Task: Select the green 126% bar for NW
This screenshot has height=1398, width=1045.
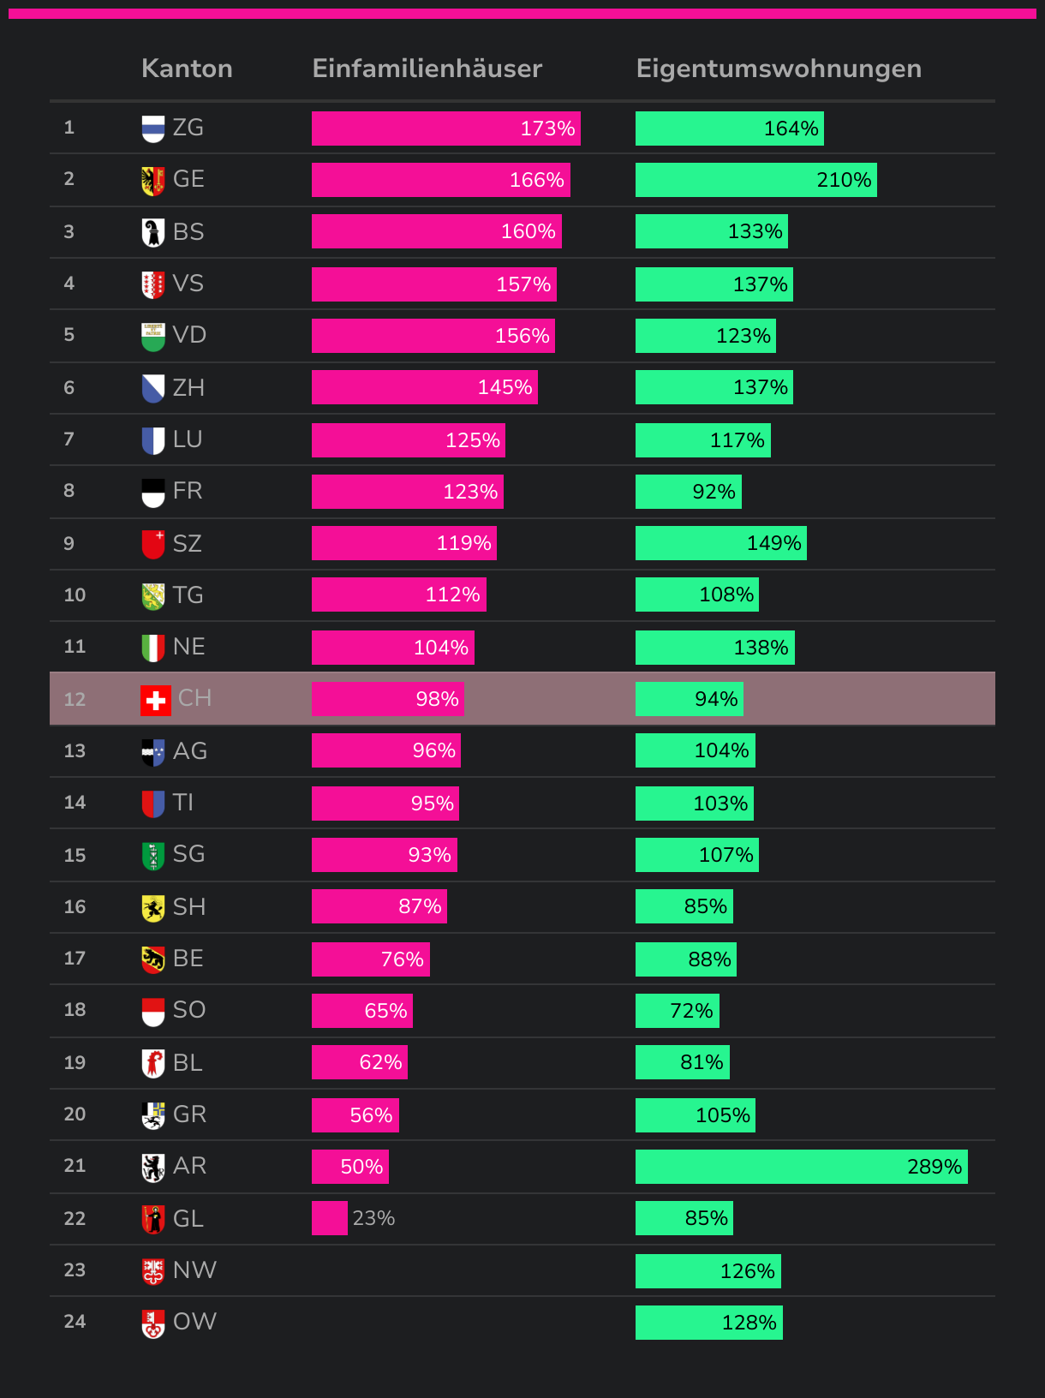Action: click(x=708, y=1271)
